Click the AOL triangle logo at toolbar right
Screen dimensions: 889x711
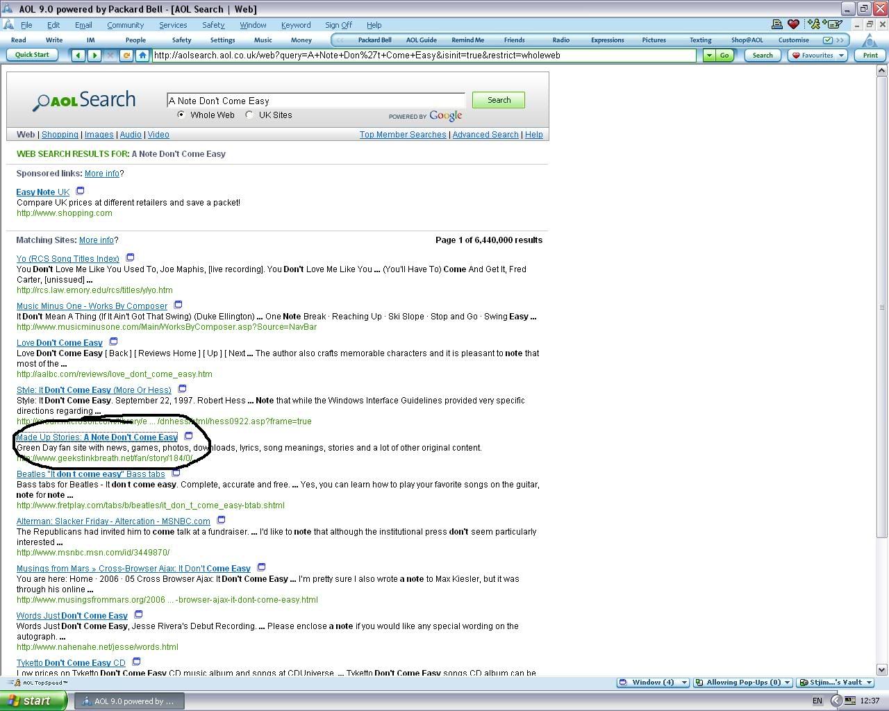click(x=870, y=40)
